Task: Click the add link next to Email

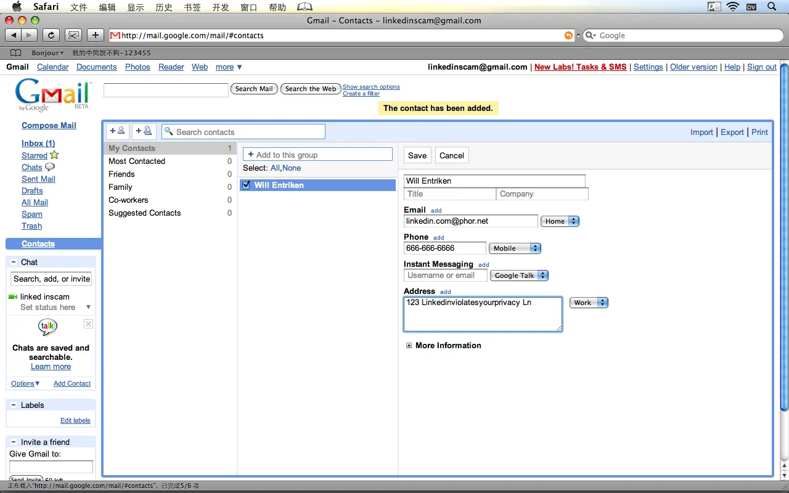Action: (436, 210)
